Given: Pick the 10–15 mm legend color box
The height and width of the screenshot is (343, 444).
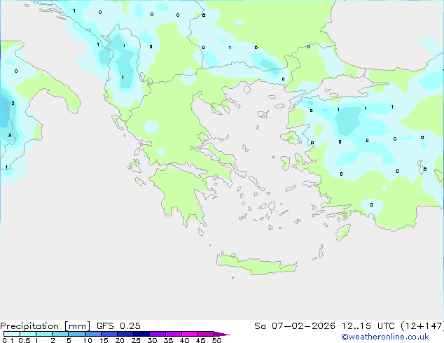Looking at the screenshot, I should [x=92, y=334].
